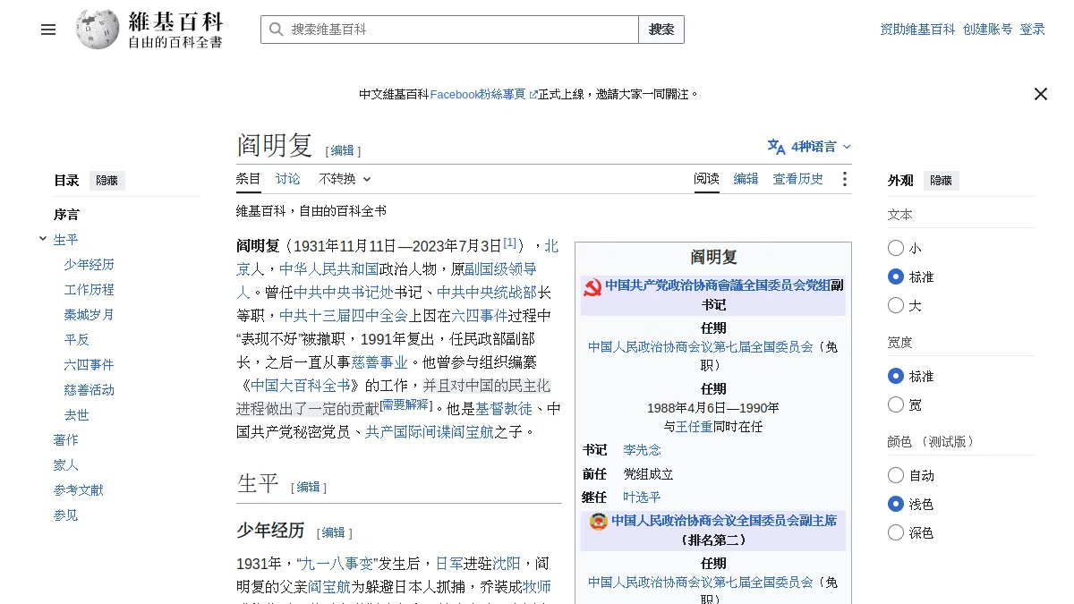Jump to 家人 in the contents
This screenshot has width=1074, height=604.
(x=66, y=465)
